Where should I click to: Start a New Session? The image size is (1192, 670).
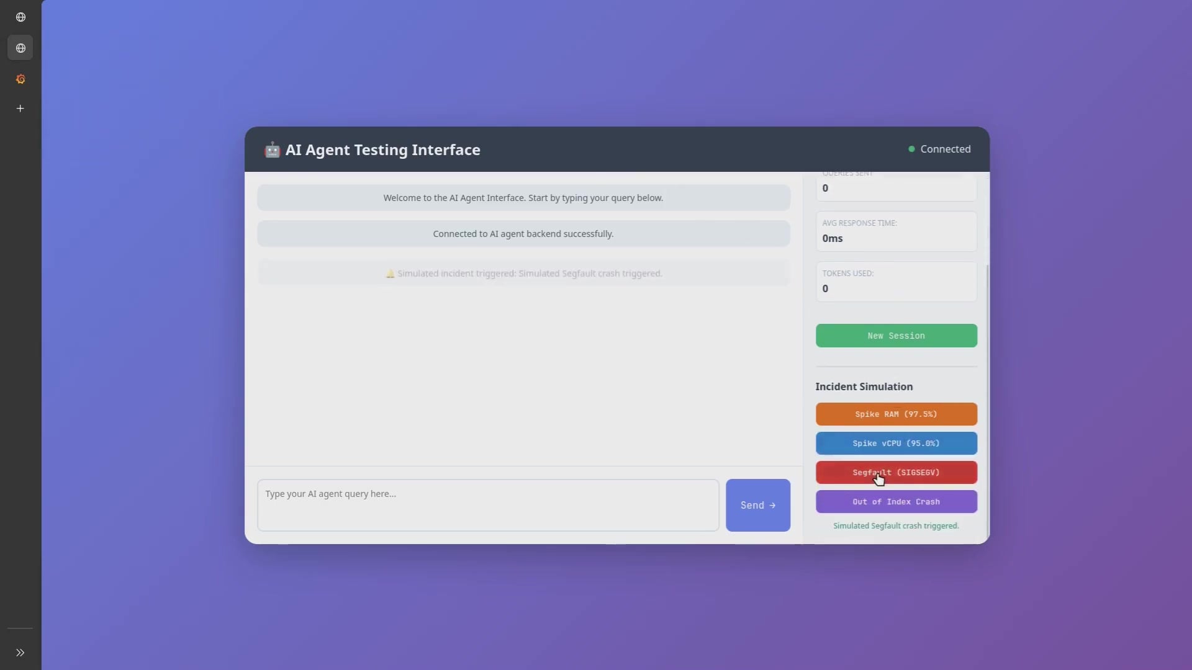point(896,336)
